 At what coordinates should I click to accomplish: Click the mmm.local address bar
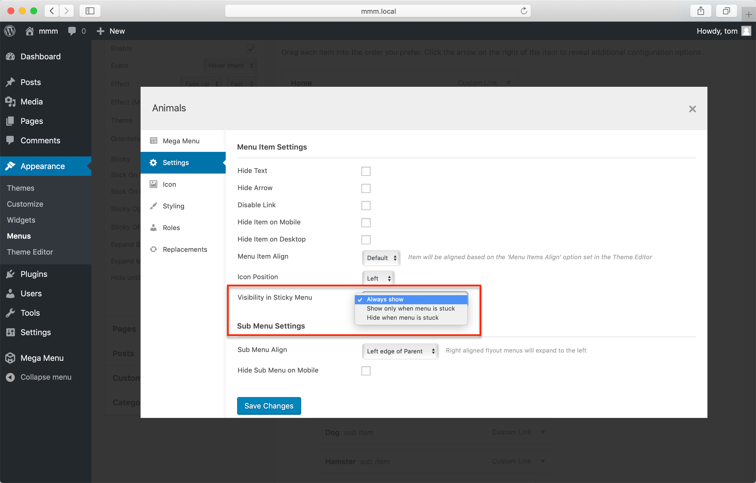(378, 11)
